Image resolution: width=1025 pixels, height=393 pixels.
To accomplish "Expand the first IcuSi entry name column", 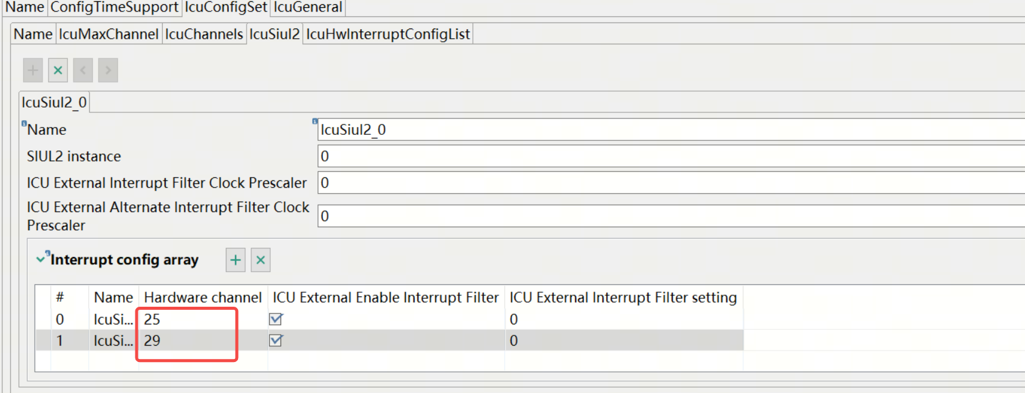I will [x=114, y=319].
